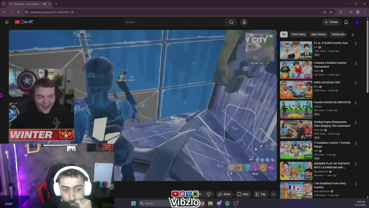Screen dimensions: 369x208
Task: Open the YouTube guide hamburger menu
Action: tap(7, 22)
